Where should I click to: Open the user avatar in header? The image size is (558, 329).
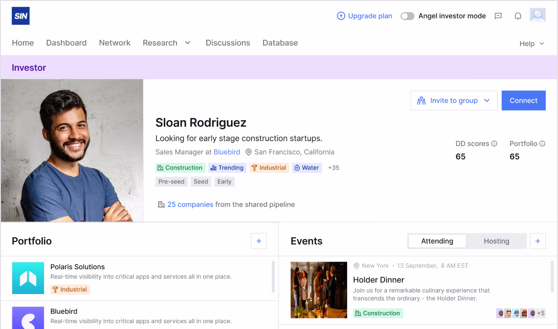538,16
